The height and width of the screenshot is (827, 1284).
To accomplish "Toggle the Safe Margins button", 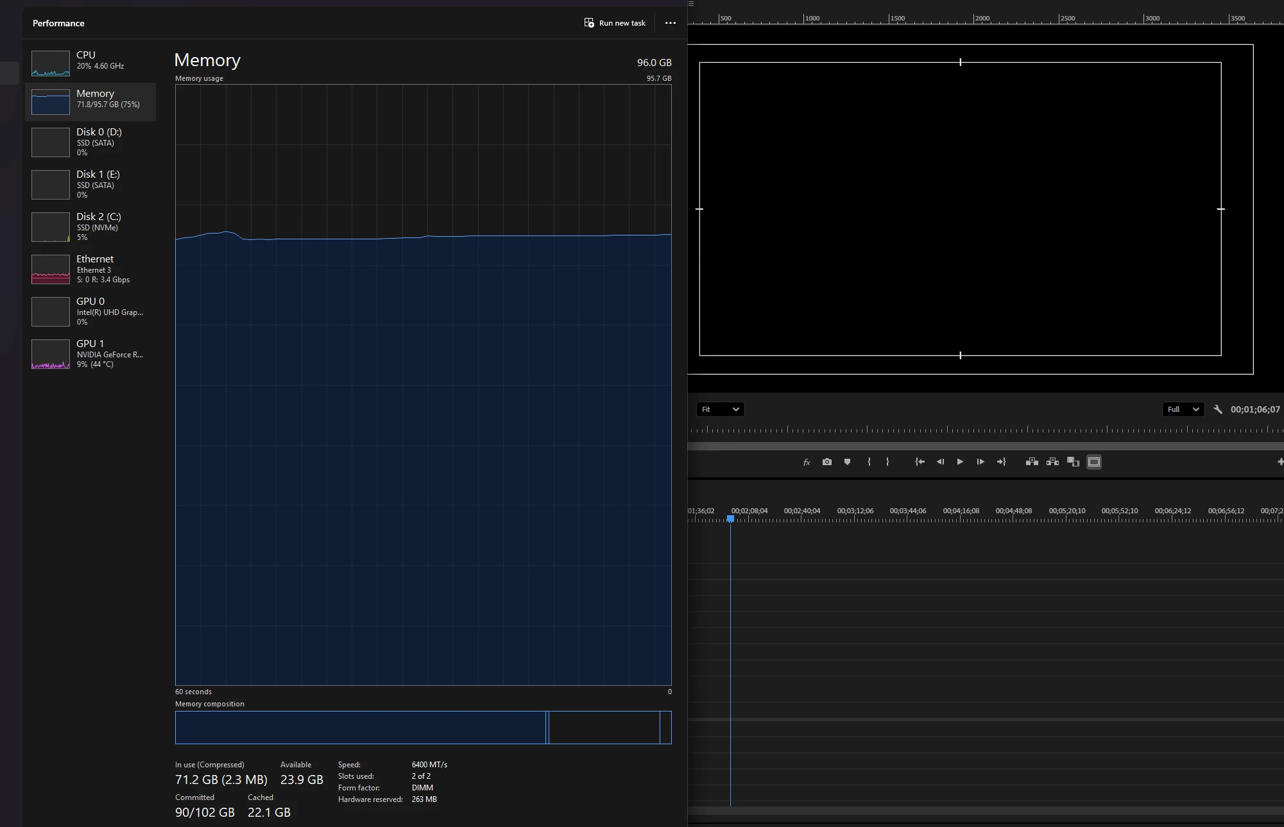I will [x=1094, y=462].
